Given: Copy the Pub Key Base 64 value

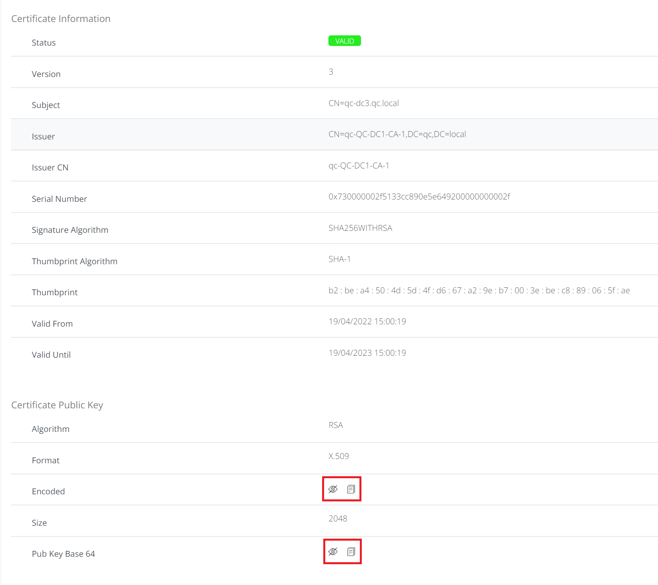Looking at the screenshot, I should pos(351,552).
